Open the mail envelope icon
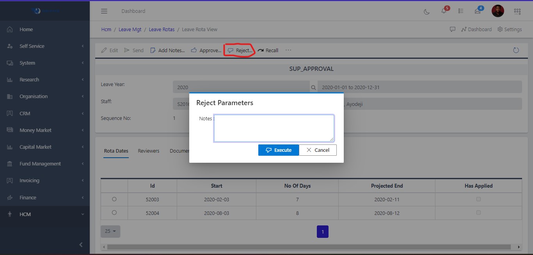Viewport: 533px width, 255px height. (478, 11)
